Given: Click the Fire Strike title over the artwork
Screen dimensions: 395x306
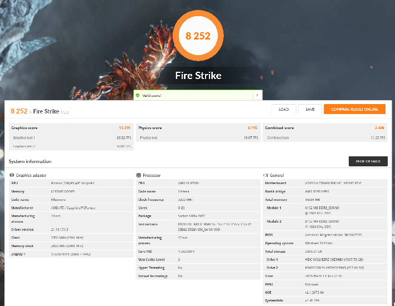Looking at the screenshot, I should click(x=198, y=76).
